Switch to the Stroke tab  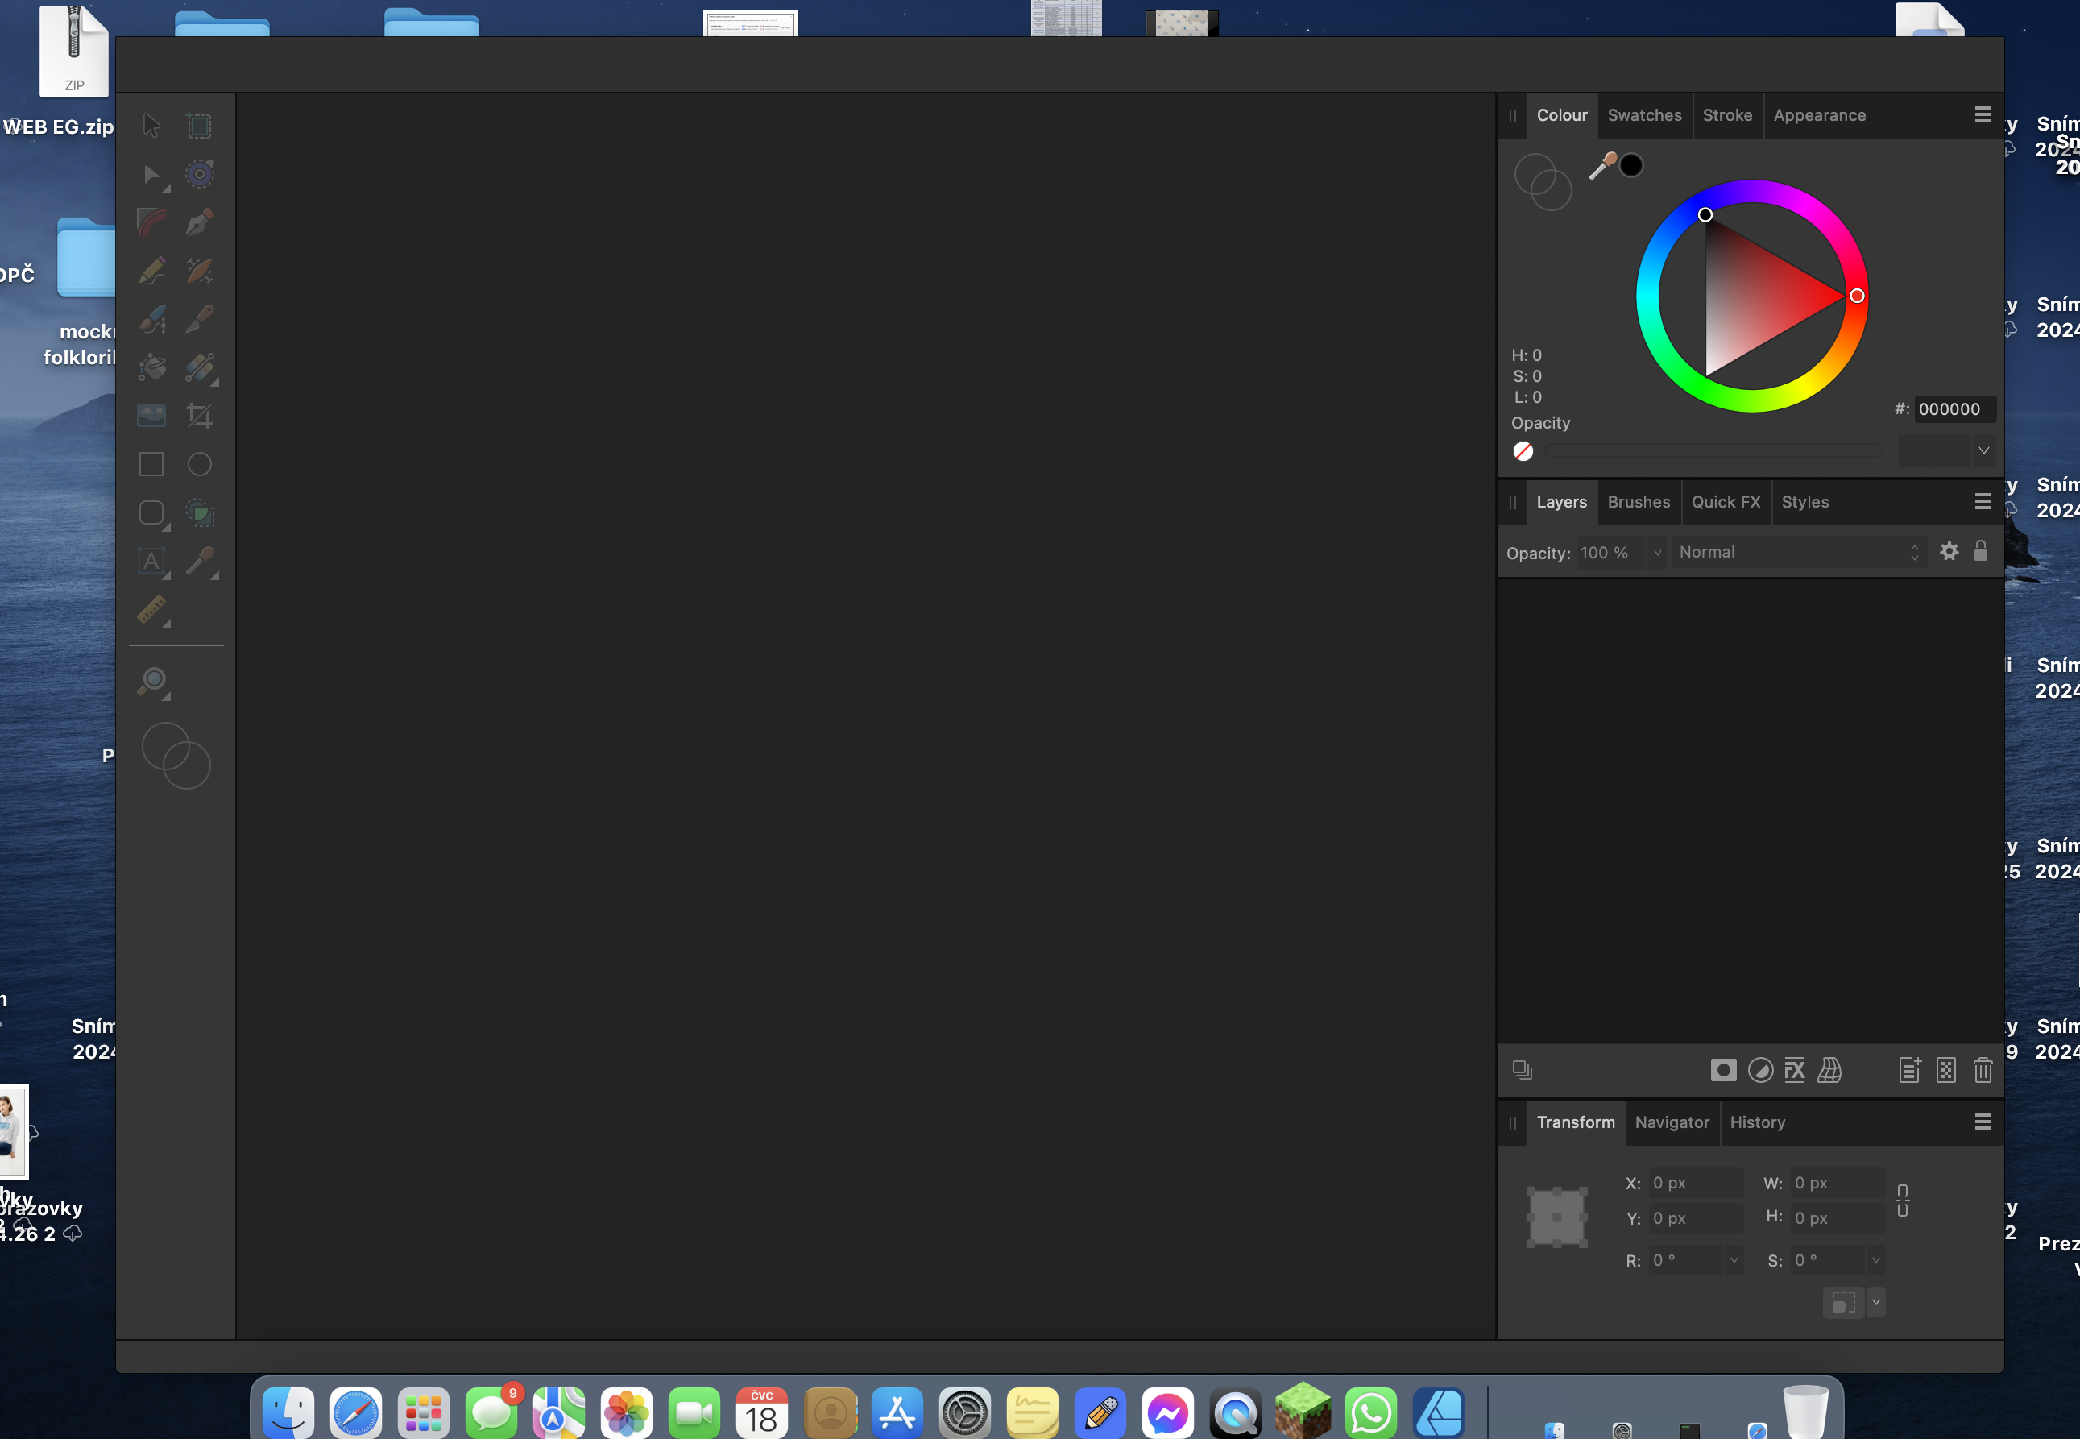[x=1726, y=115]
